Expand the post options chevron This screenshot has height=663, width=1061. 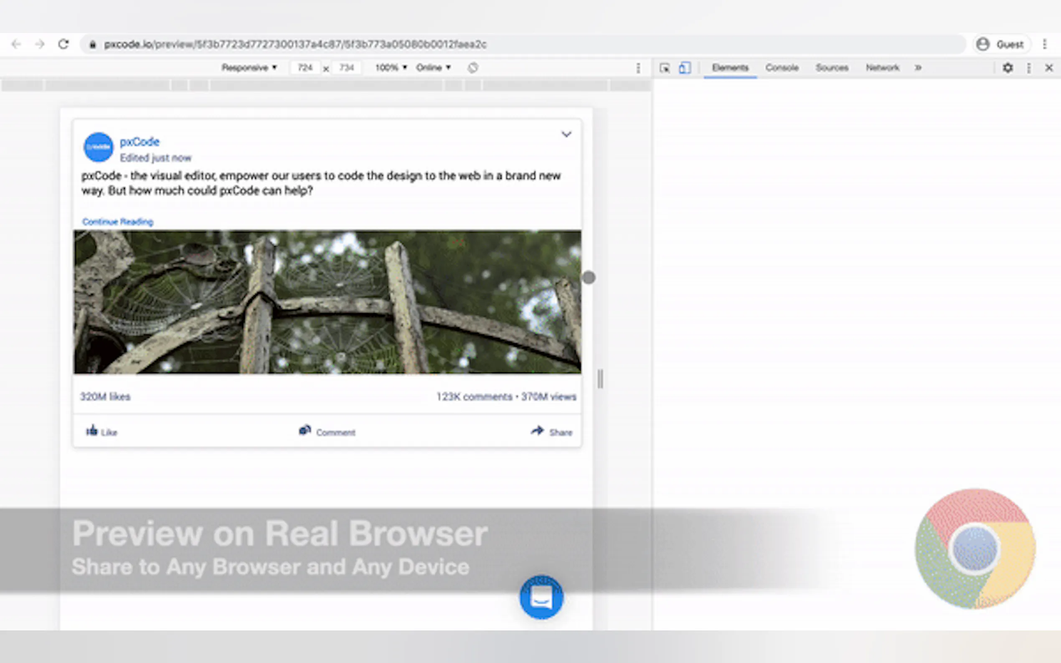click(566, 134)
